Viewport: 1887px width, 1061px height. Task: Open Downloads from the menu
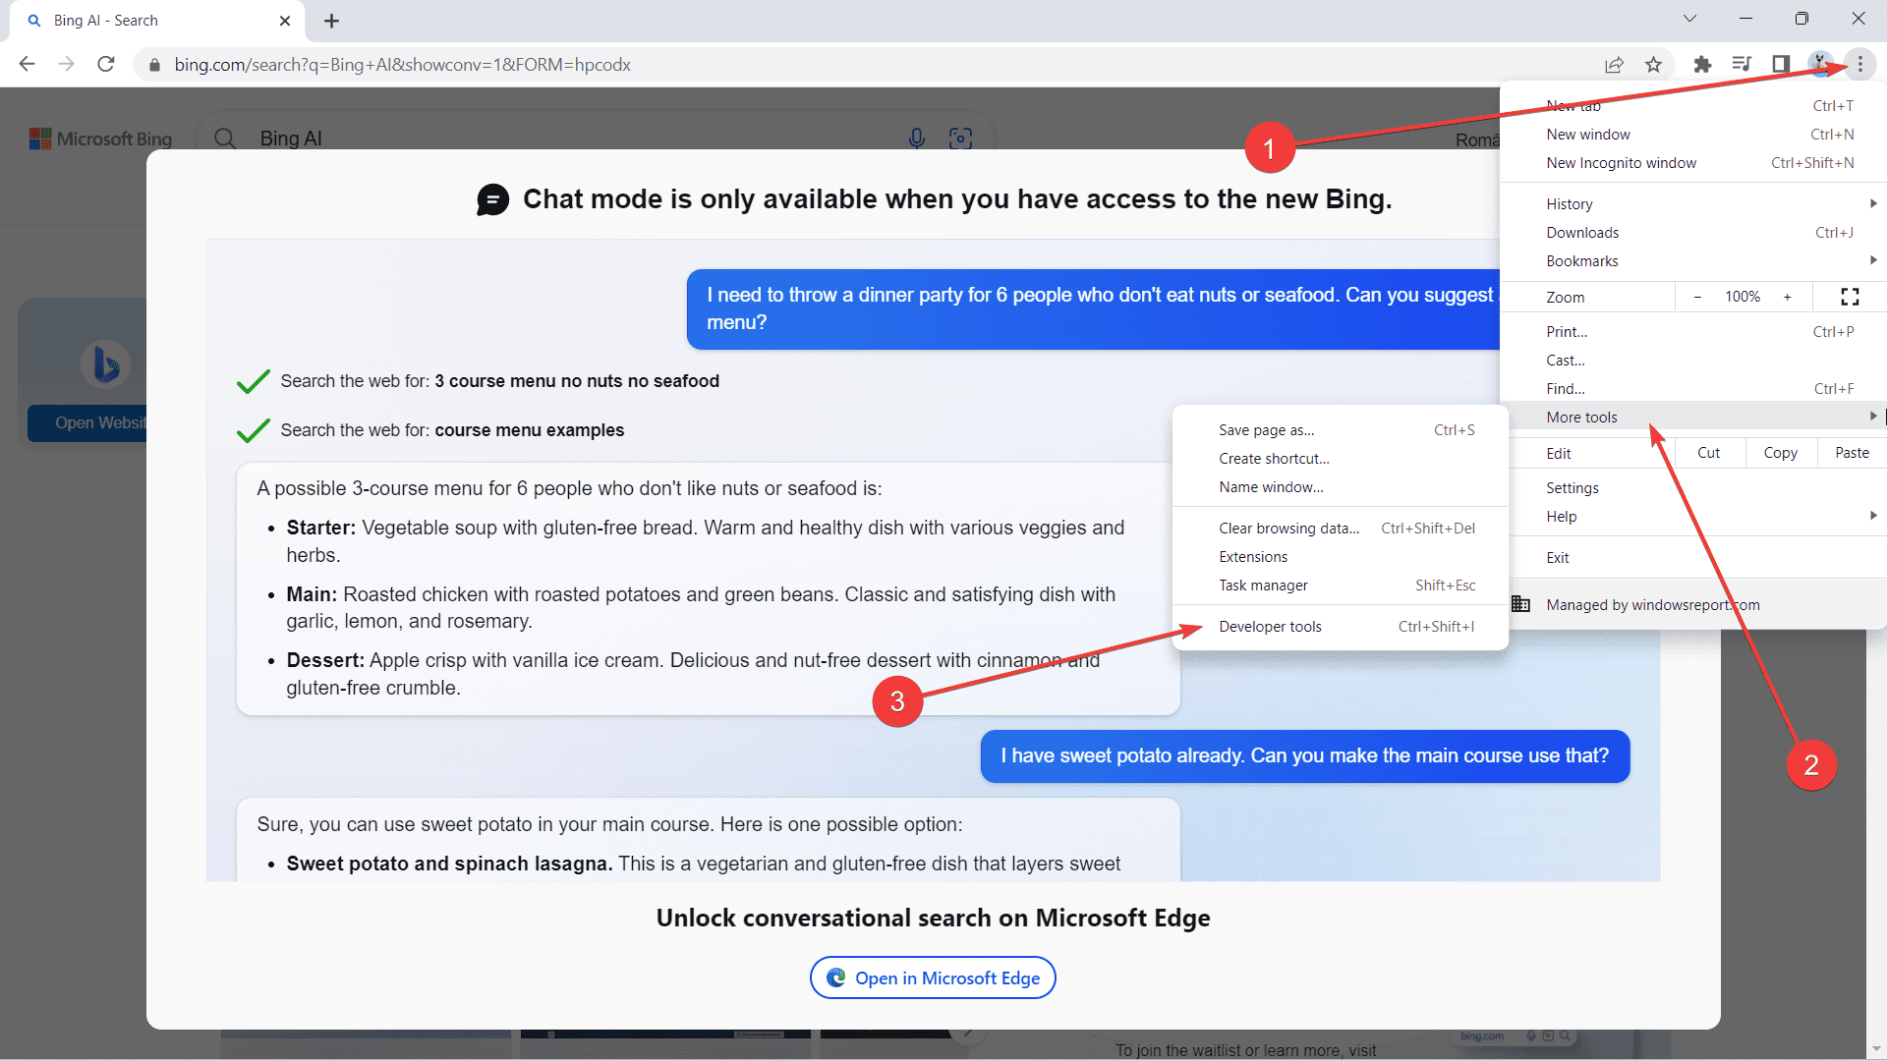coord(1693,233)
